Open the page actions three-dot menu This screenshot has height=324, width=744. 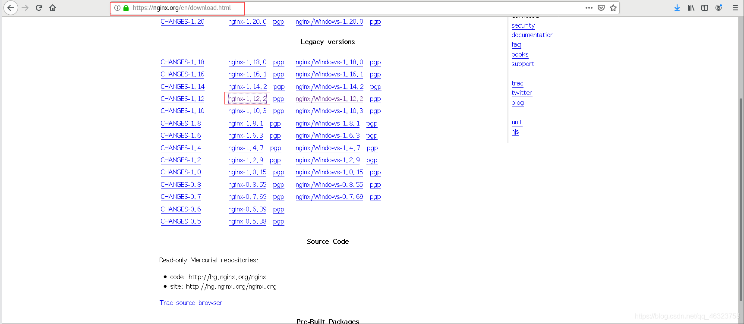click(589, 8)
